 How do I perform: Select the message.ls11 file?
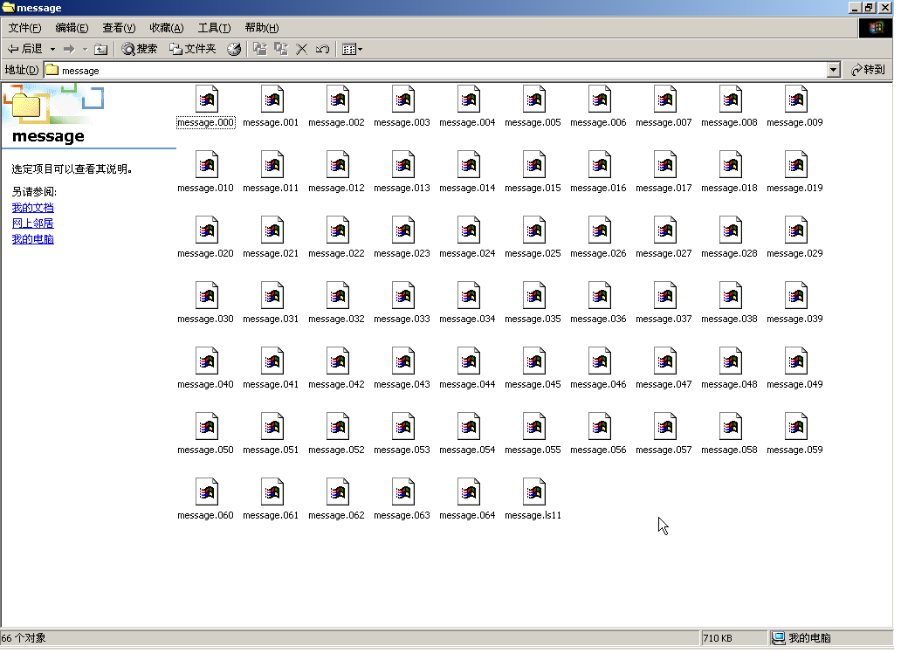pyautogui.click(x=533, y=492)
